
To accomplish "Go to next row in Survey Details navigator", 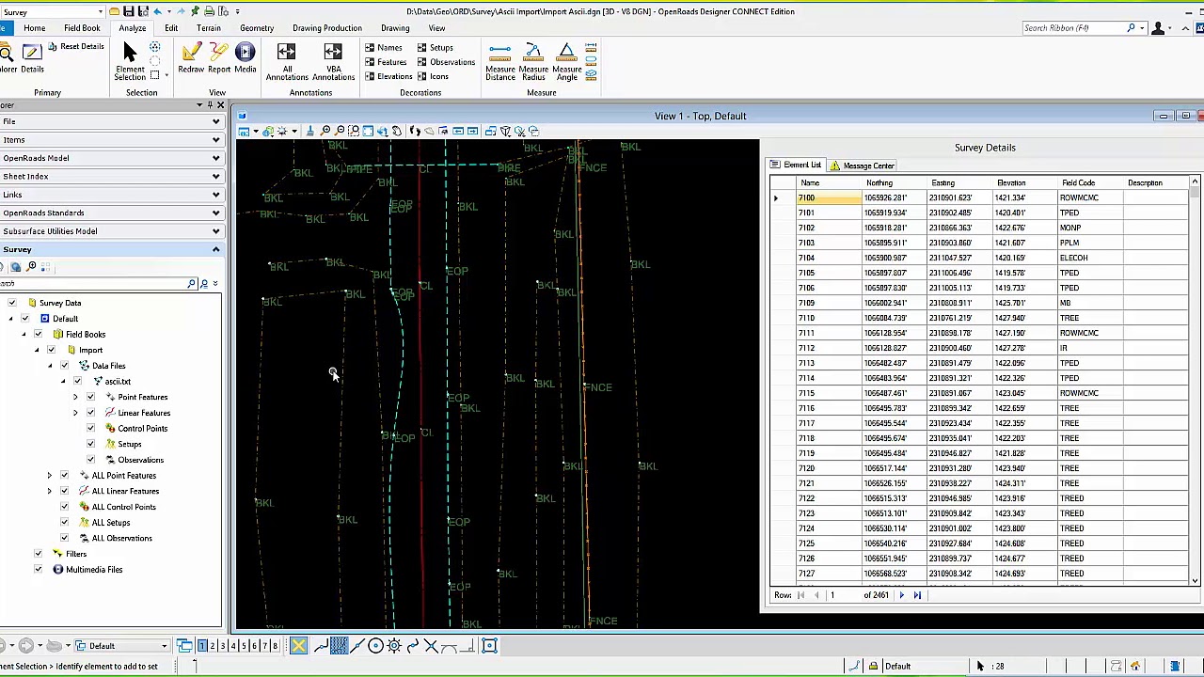I will (x=901, y=595).
